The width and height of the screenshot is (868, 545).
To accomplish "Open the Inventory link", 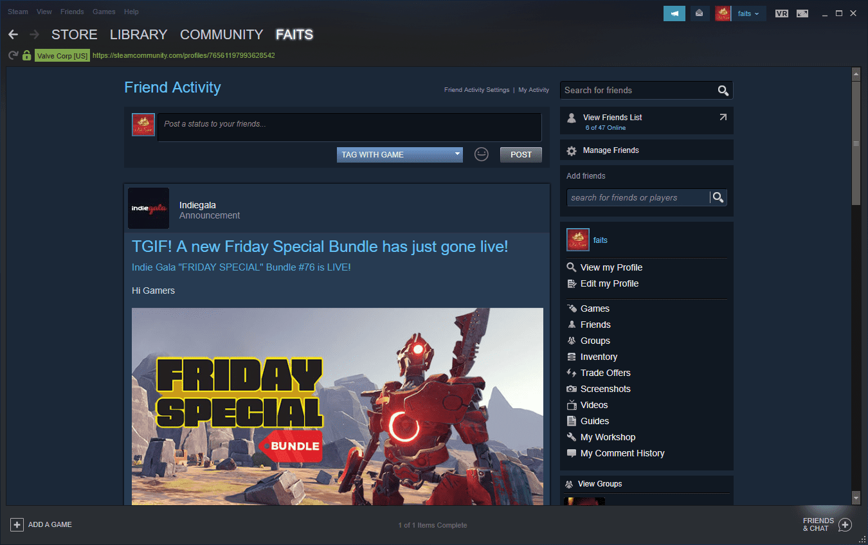I will [x=599, y=357].
